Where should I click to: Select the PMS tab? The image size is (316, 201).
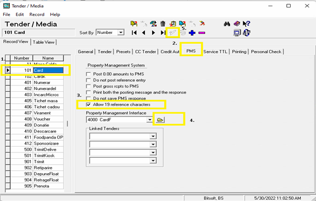pos(191,51)
